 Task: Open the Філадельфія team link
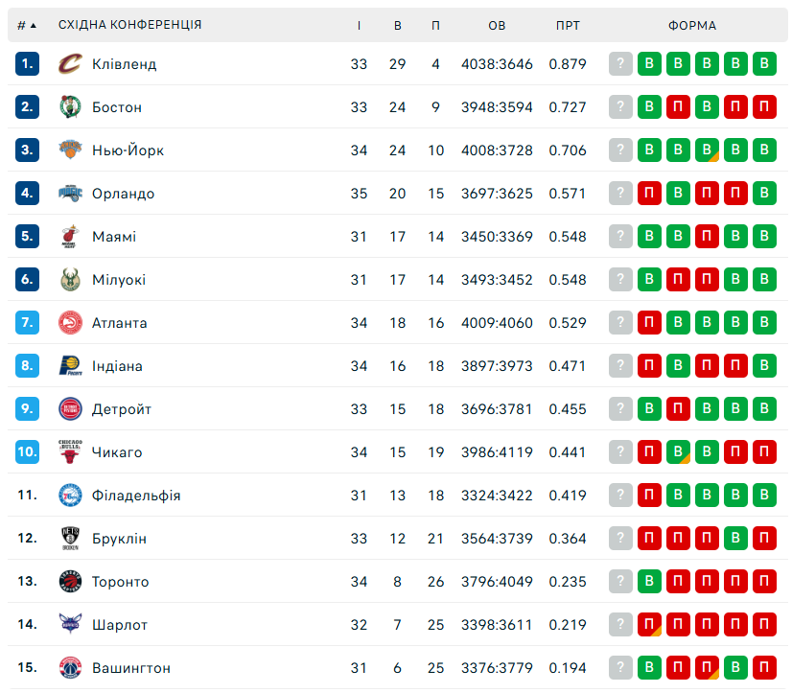tap(136, 496)
